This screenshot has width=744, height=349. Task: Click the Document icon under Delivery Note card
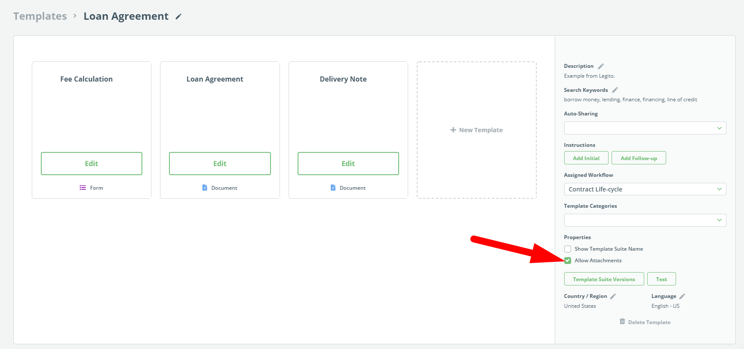click(333, 188)
